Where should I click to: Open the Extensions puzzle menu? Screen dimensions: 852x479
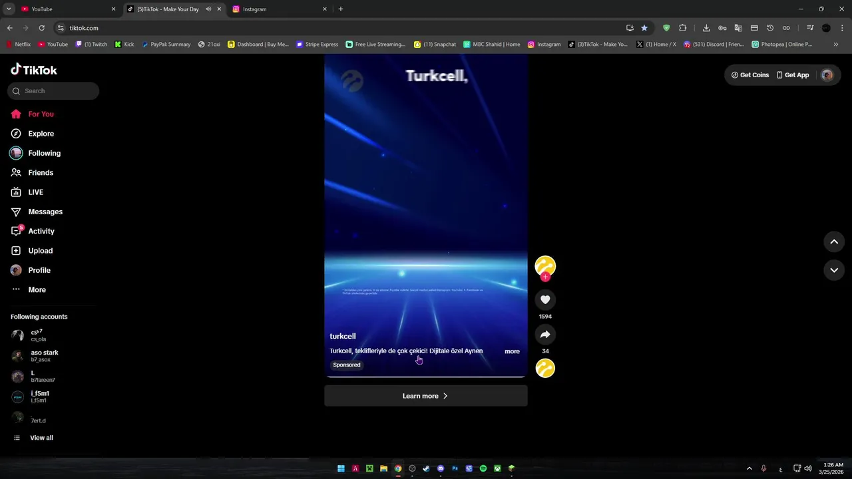[682, 28]
